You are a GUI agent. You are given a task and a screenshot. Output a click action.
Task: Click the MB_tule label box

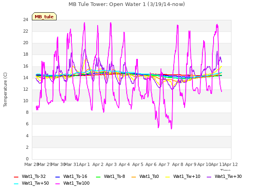click(x=44, y=16)
